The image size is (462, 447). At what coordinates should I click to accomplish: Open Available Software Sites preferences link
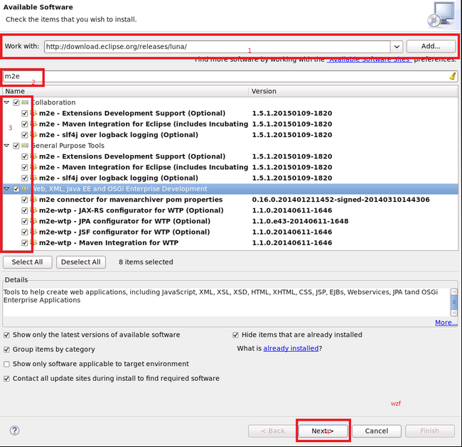369,60
